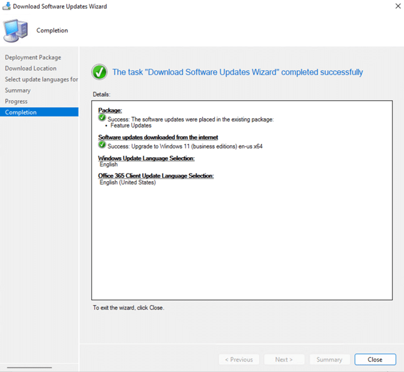404x372 pixels.
Task: Click the Next > button
Action: click(x=284, y=359)
